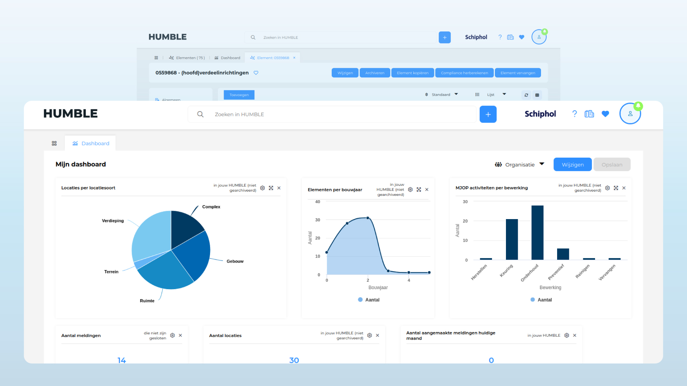Click the blue plus add button
Viewport: 687px width, 386px height.
click(x=488, y=114)
